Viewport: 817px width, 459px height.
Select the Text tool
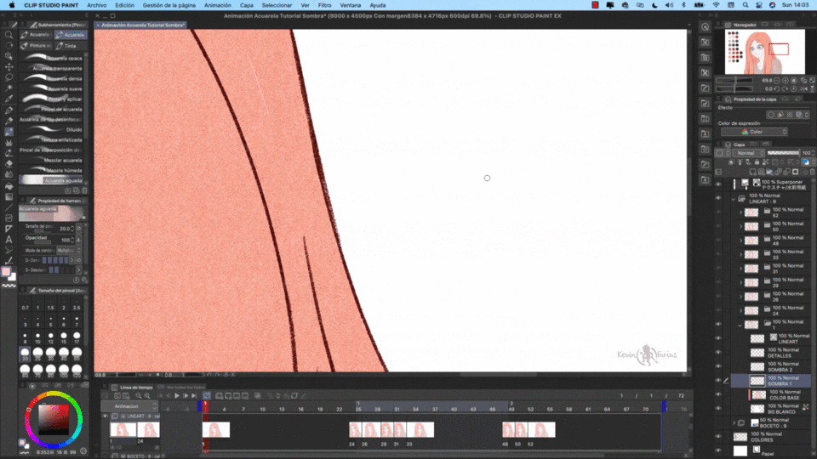click(x=9, y=240)
